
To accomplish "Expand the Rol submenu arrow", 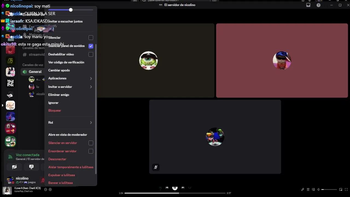I will tap(91, 123).
